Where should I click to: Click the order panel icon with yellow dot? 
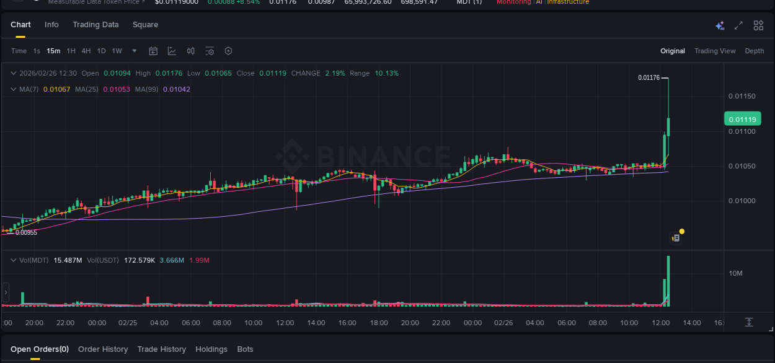675,237
